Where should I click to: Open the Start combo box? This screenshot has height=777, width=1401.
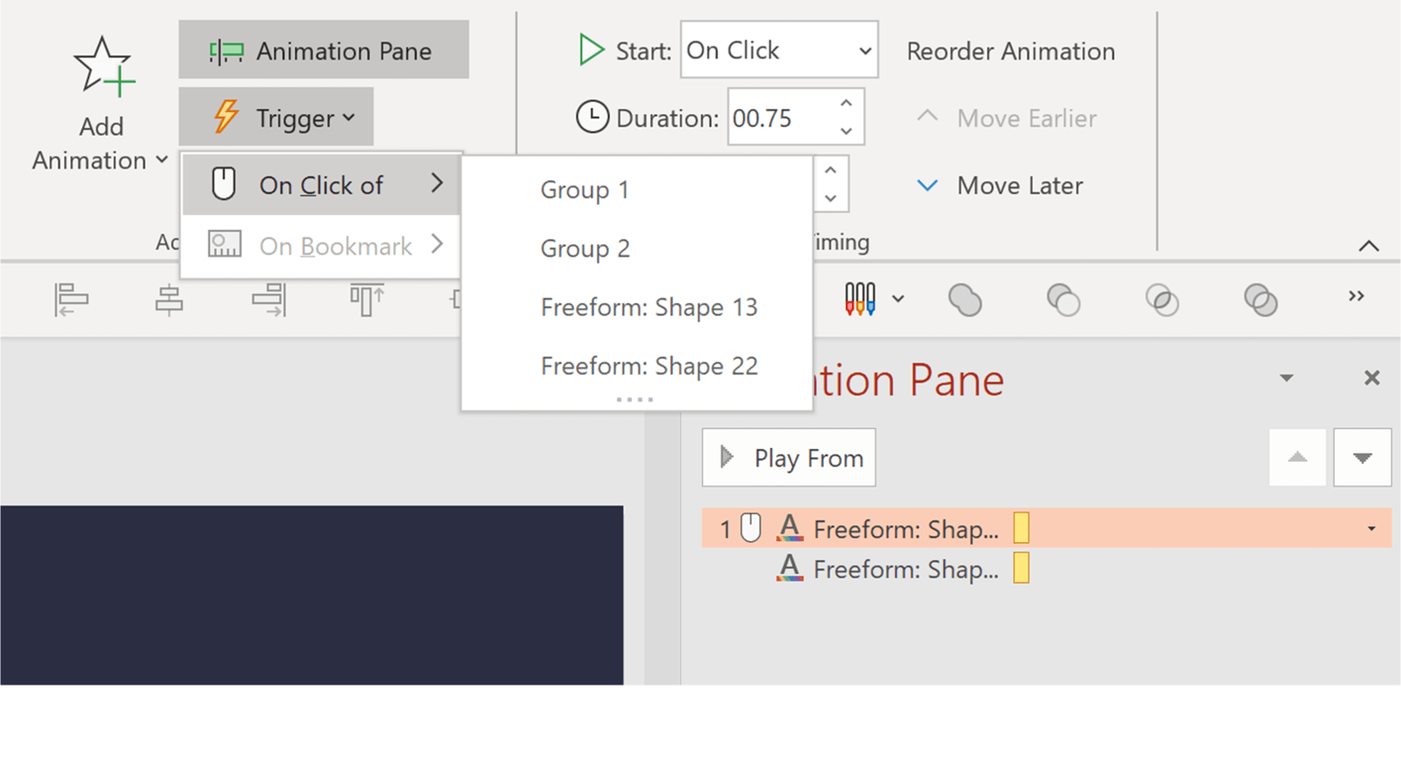click(x=779, y=50)
